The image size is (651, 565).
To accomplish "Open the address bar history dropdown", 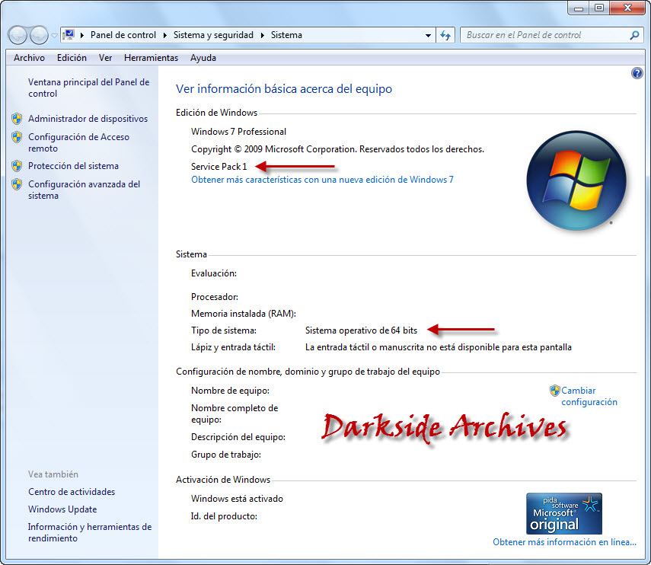I will [428, 35].
